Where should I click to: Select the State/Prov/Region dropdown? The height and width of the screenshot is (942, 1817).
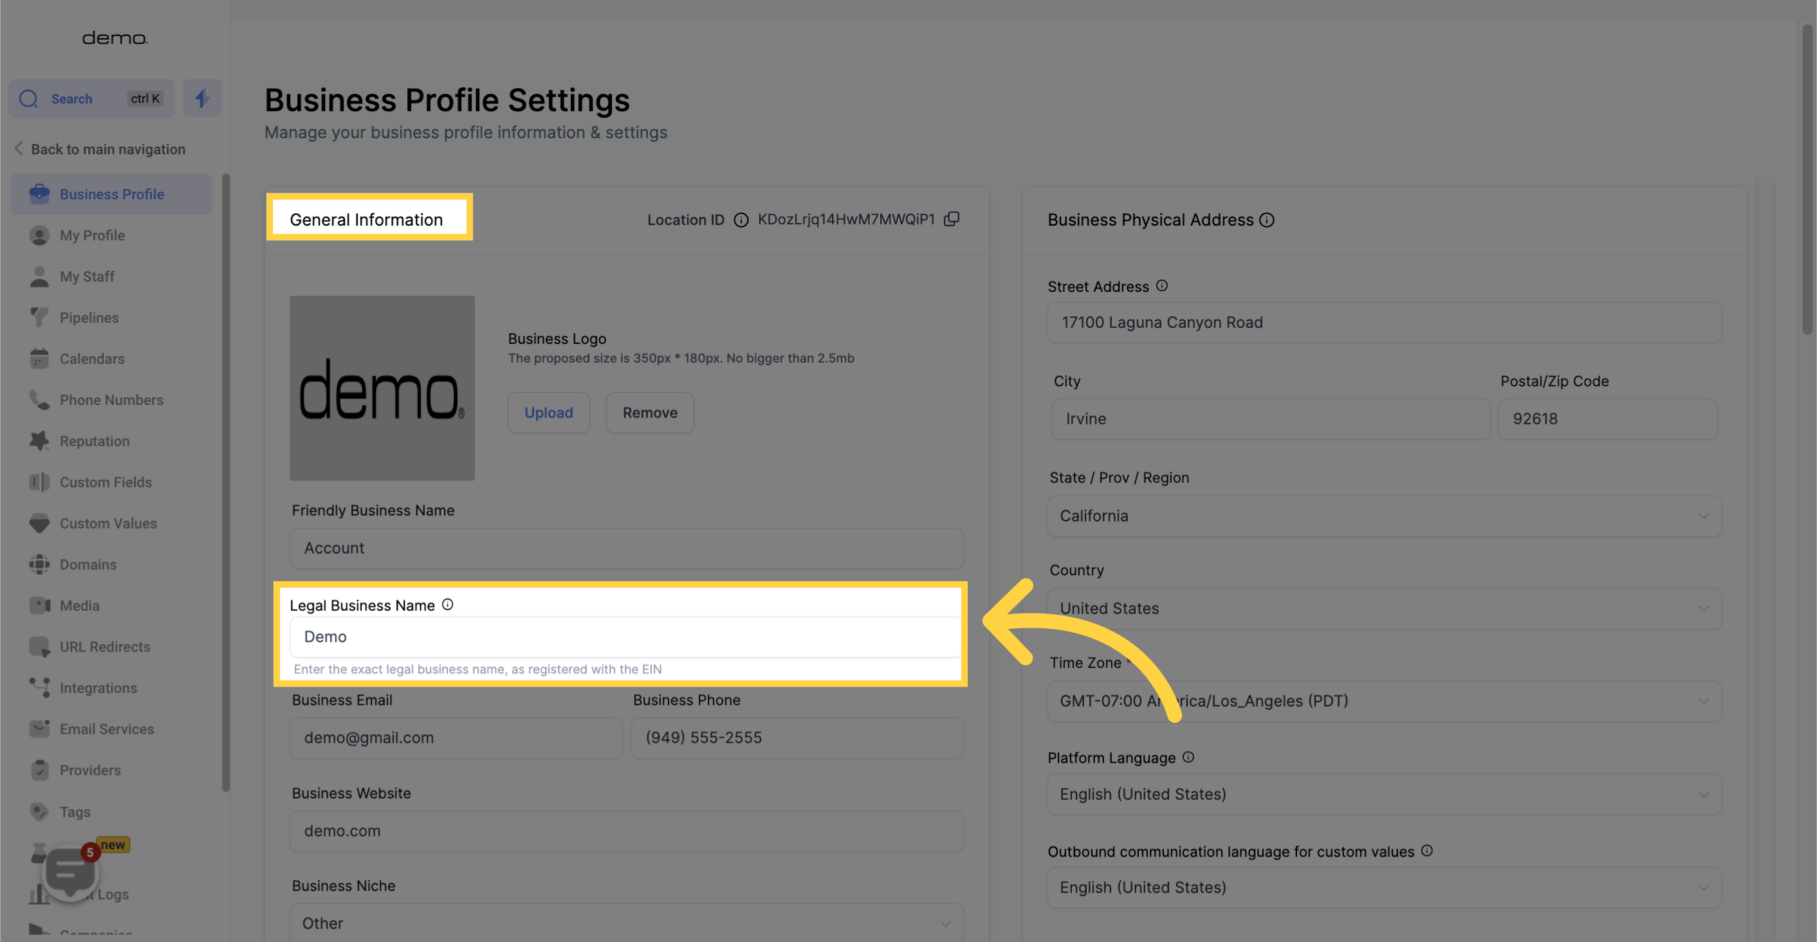click(x=1382, y=516)
